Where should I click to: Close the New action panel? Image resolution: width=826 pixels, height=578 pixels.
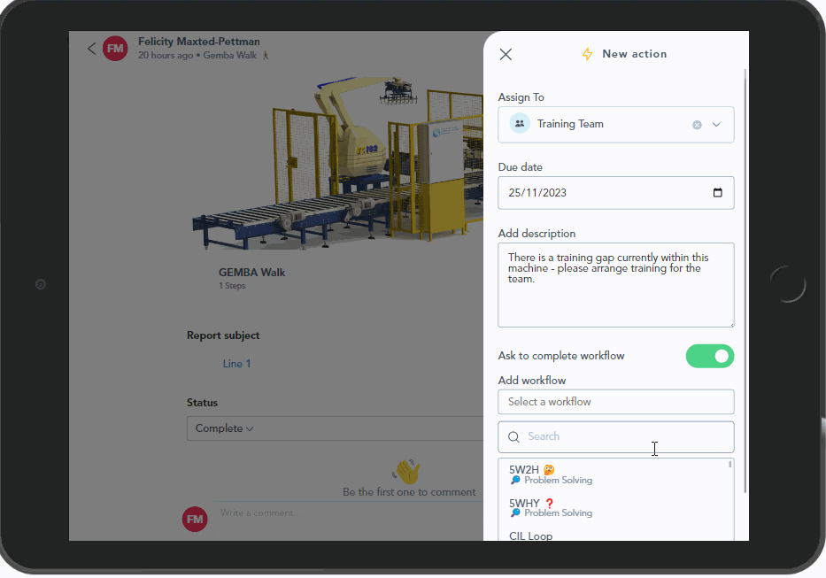pyautogui.click(x=506, y=54)
